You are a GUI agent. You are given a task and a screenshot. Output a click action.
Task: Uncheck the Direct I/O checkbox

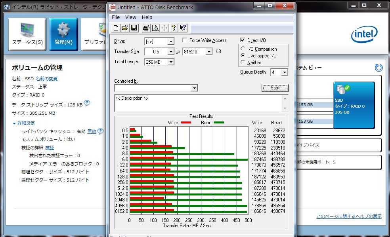point(243,40)
